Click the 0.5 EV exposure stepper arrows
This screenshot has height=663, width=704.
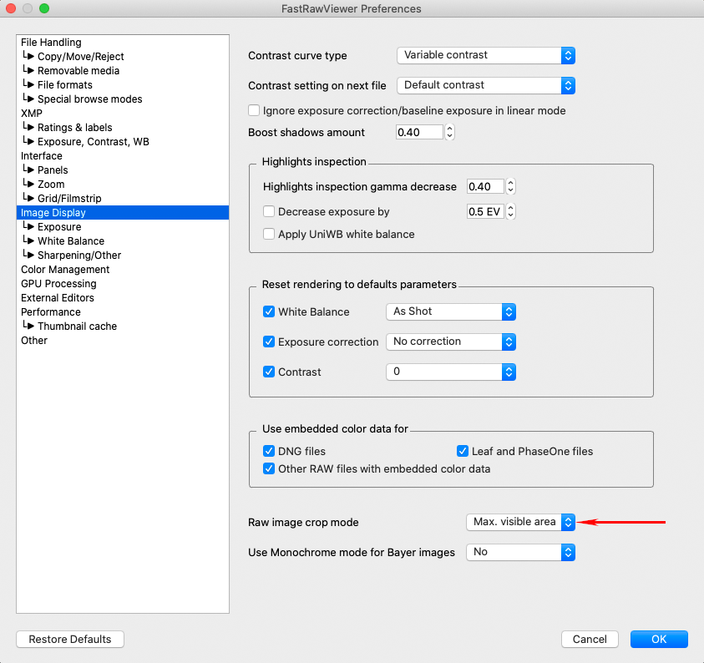click(511, 212)
